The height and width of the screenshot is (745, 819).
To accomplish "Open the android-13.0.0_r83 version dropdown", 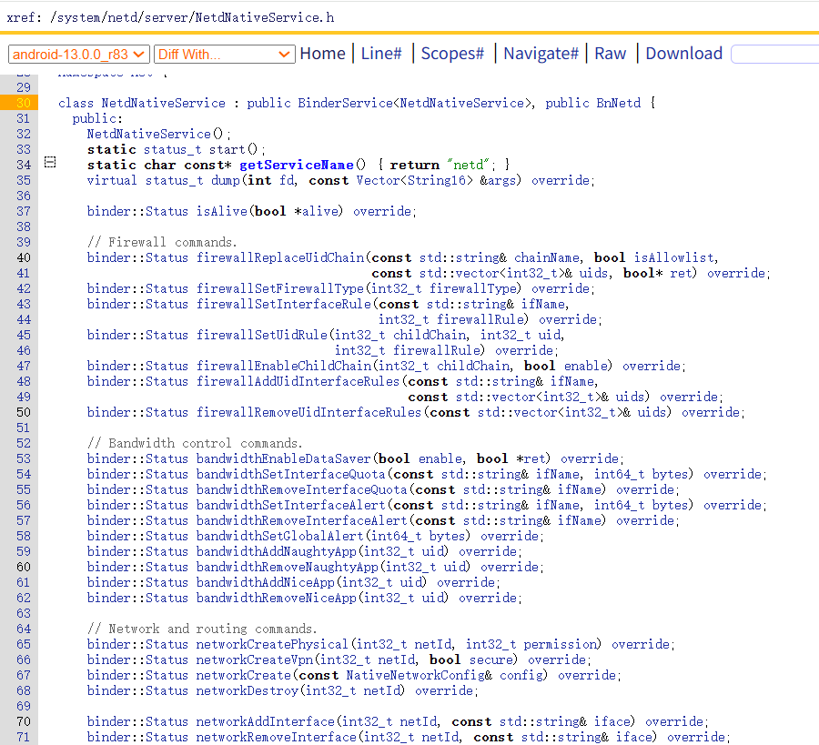I will click(79, 55).
